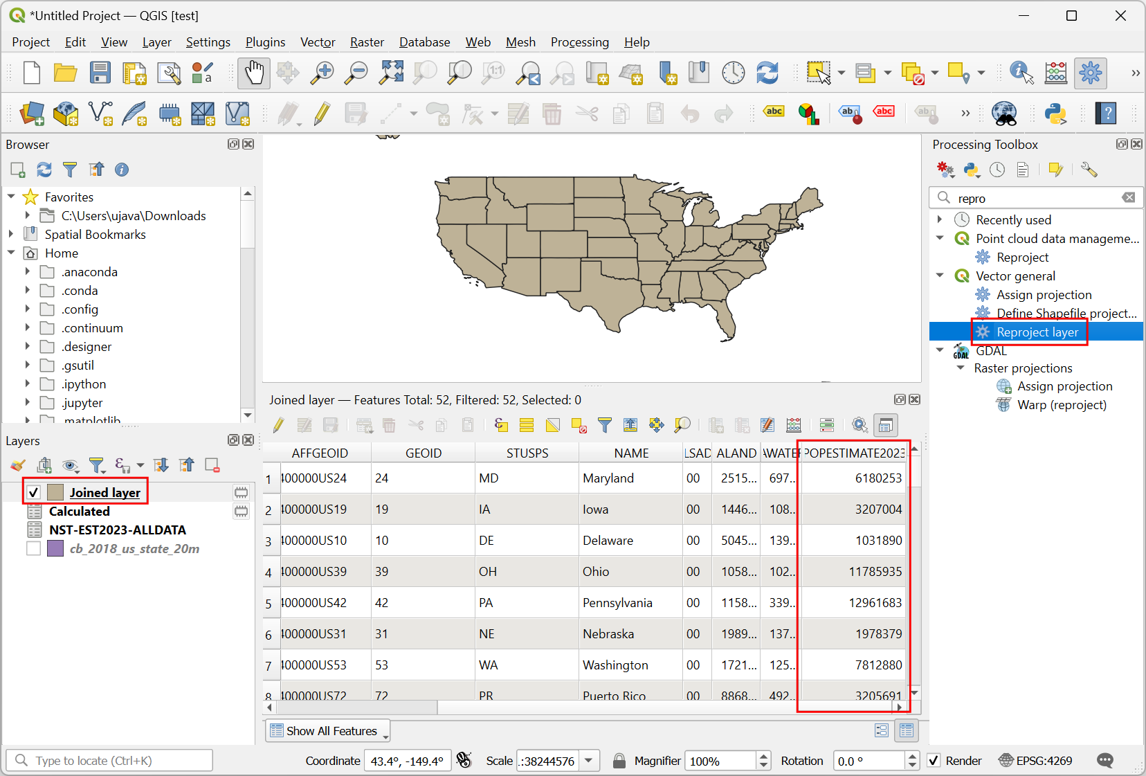Open the Processing menu
The width and height of the screenshot is (1146, 776).
[579, 42]
